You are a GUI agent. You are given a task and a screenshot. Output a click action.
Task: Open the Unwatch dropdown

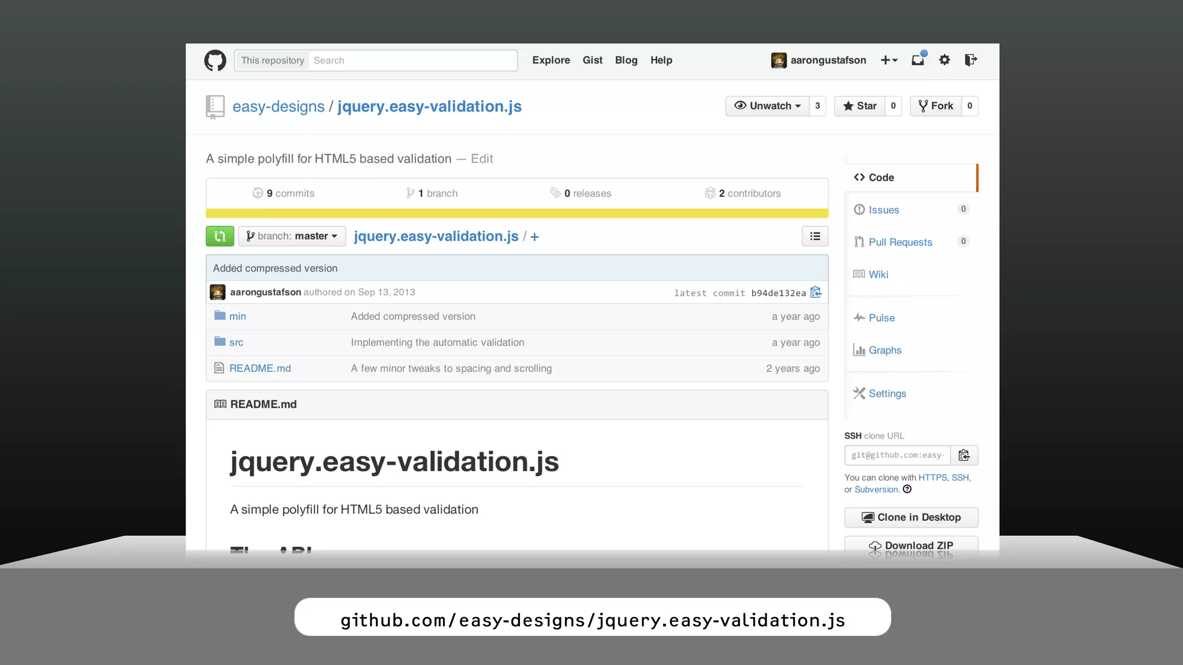pyautogui.click(x=767, y=106)
